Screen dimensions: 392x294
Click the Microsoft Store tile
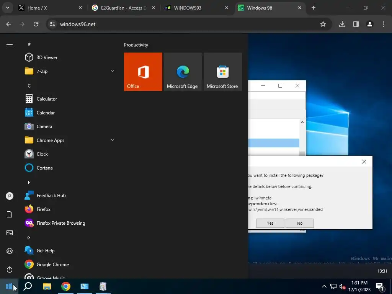(223, 72)
